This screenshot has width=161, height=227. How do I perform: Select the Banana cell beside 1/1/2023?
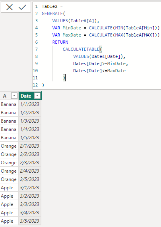(x=9, y=104)
